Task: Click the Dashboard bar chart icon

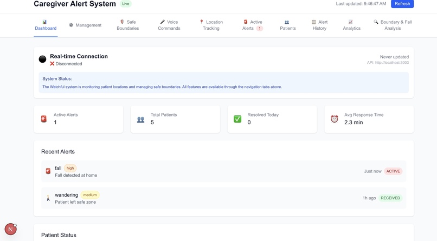Action: pyautogui.click(x=44, y=22)
